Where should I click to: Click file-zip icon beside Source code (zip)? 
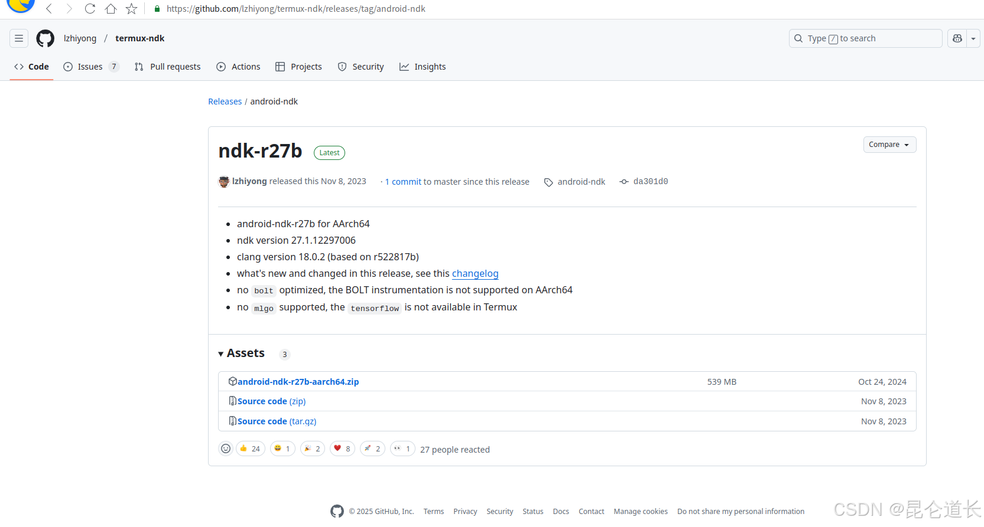233,401
